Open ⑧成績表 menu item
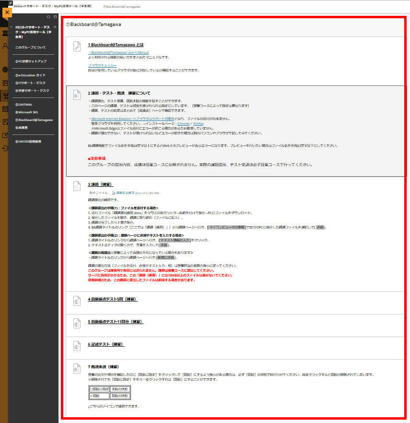The height and width of the screenshot is (423, 410). coord(21,128)
